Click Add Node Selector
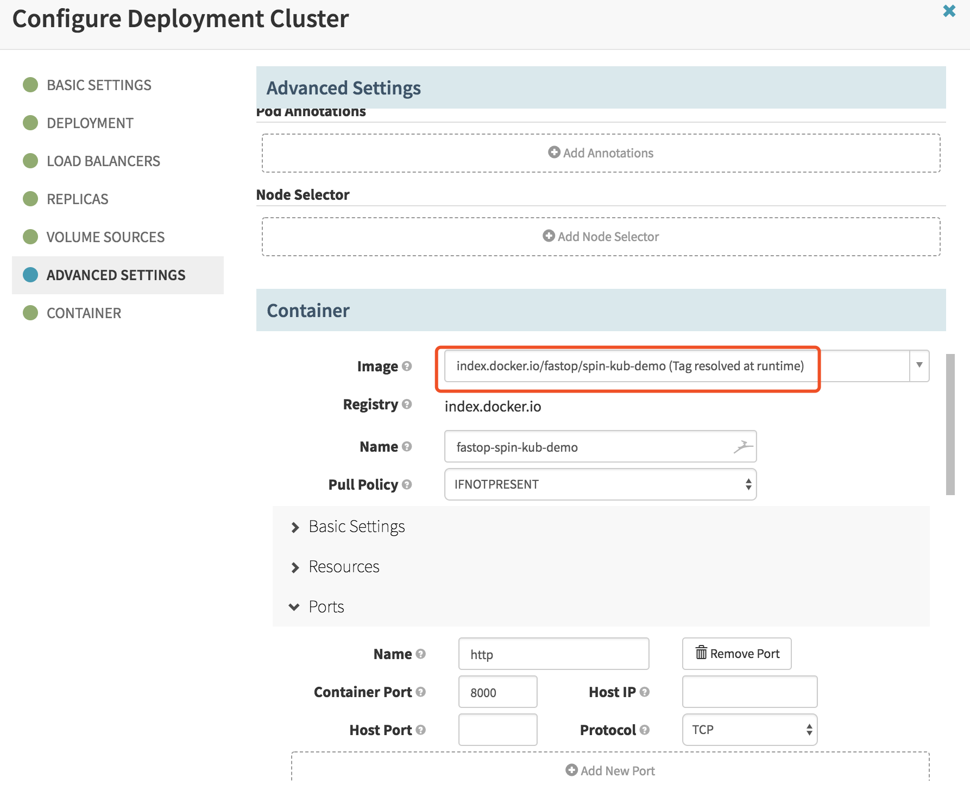Screen dimensions: 970x797 pos(601,237)
